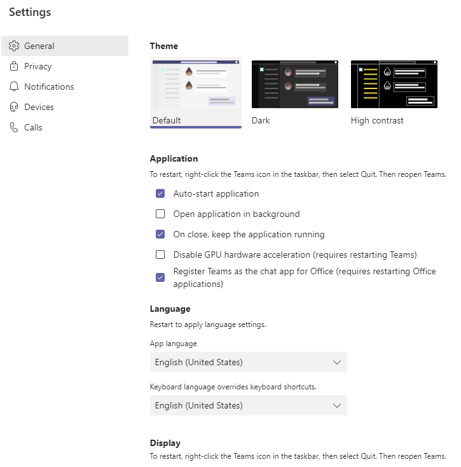This screenshot has width=461, height=467.
Task: Uncheck Register Teams as chat app for Office
Action: (x=160, y=277)
